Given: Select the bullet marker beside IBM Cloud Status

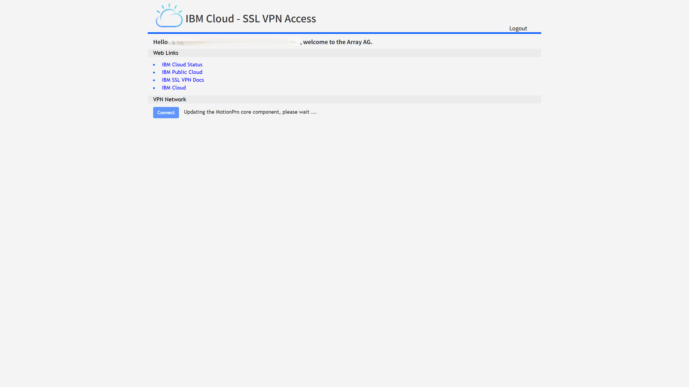Looking at the screenshot, I should [x=154, y=65].
